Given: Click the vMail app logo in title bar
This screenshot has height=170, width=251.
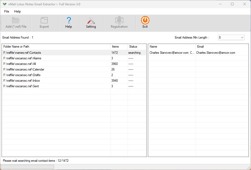Looking at the screenshot, I should pyautogui.click(x=5, y=4).
